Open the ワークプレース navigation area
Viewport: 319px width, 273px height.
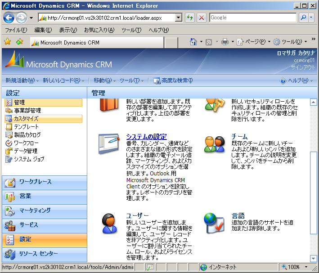[x=45, y=183]
